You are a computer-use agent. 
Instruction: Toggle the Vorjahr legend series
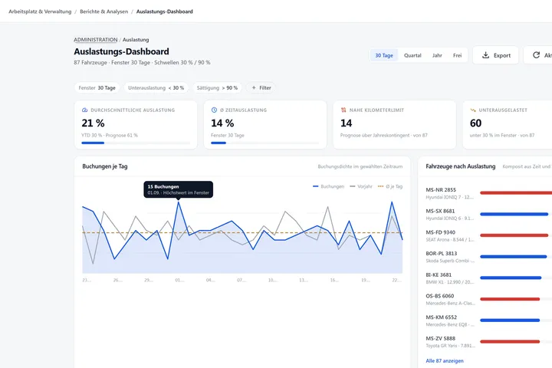(x=361, y=186)
